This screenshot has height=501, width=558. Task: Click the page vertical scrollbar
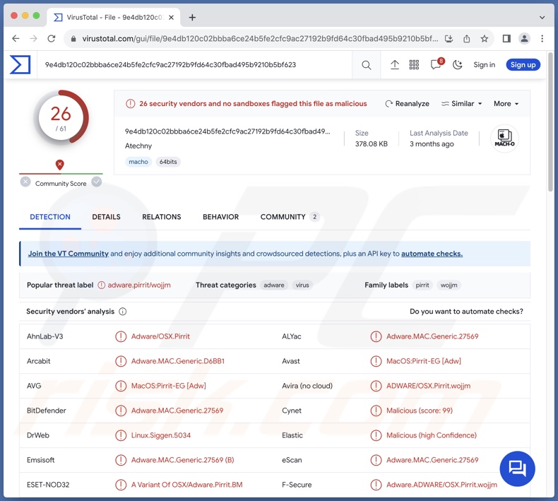550,121
